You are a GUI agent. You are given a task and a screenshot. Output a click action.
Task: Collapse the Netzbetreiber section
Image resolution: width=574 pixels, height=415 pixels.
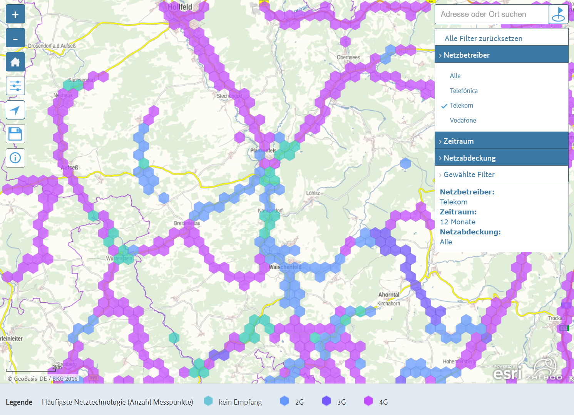click(x=501, y=55)
